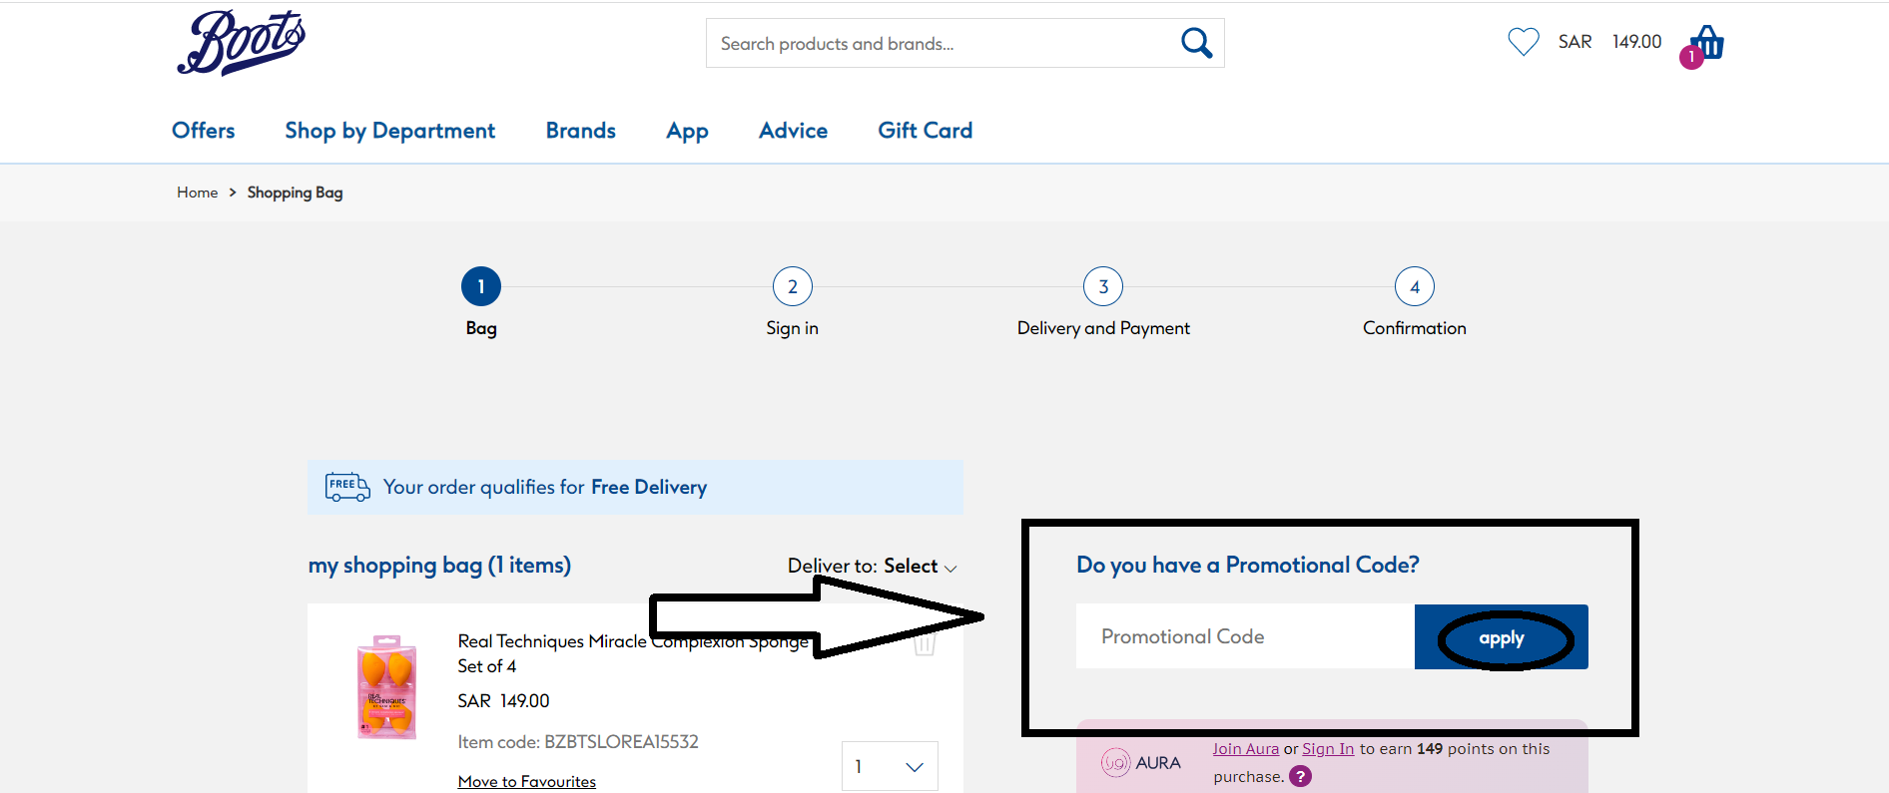Click the Join Aura link
Screen dimensions: 1889x793
tap(1246, 748)
